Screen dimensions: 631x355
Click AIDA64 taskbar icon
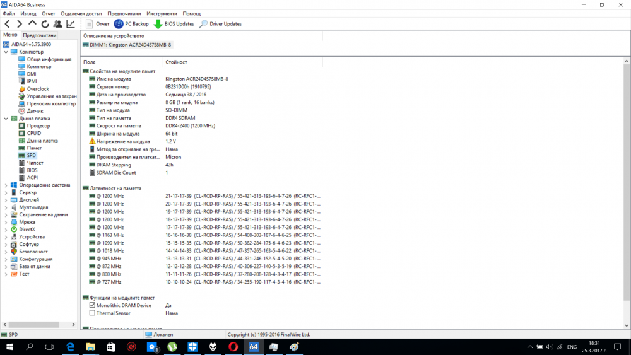254,347
